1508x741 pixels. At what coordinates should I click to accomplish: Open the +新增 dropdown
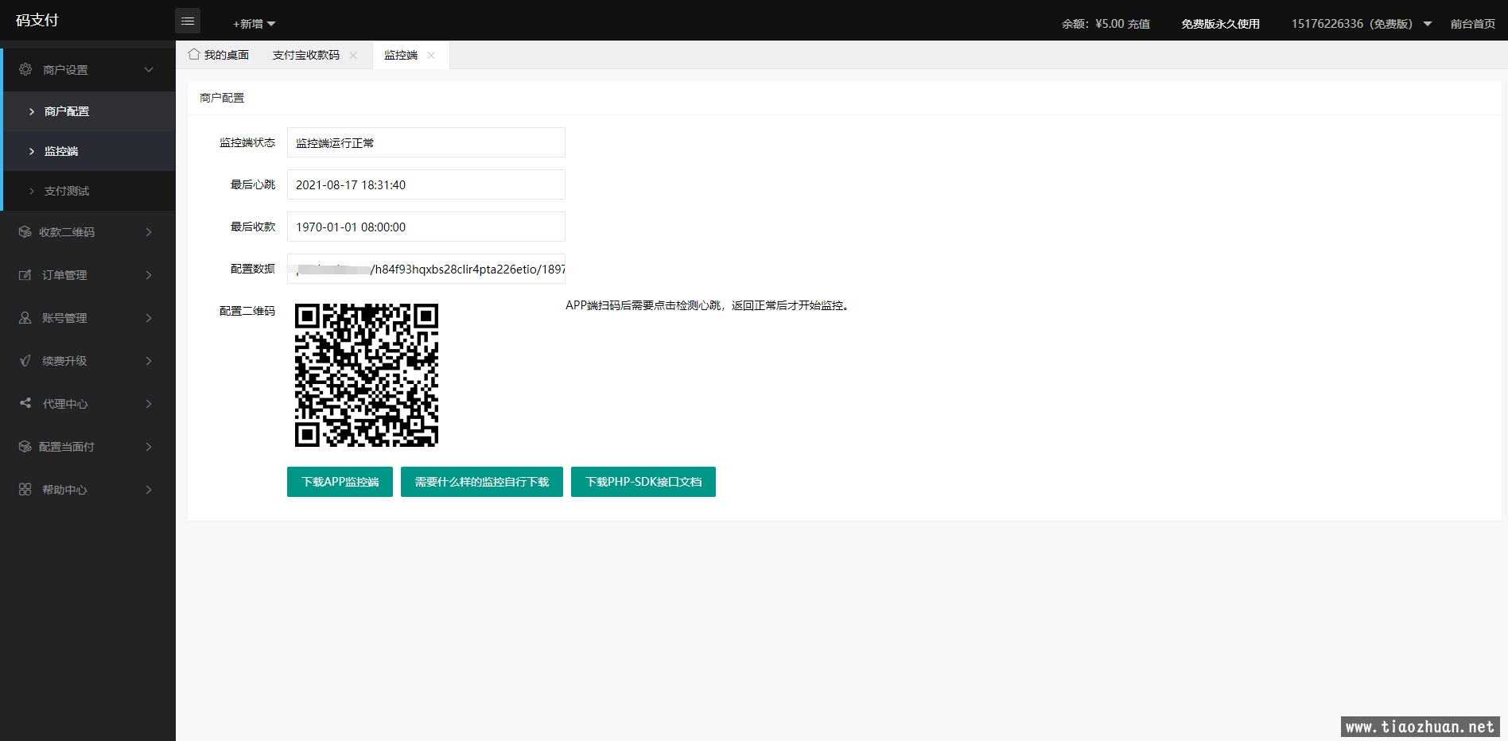[254, 24]
